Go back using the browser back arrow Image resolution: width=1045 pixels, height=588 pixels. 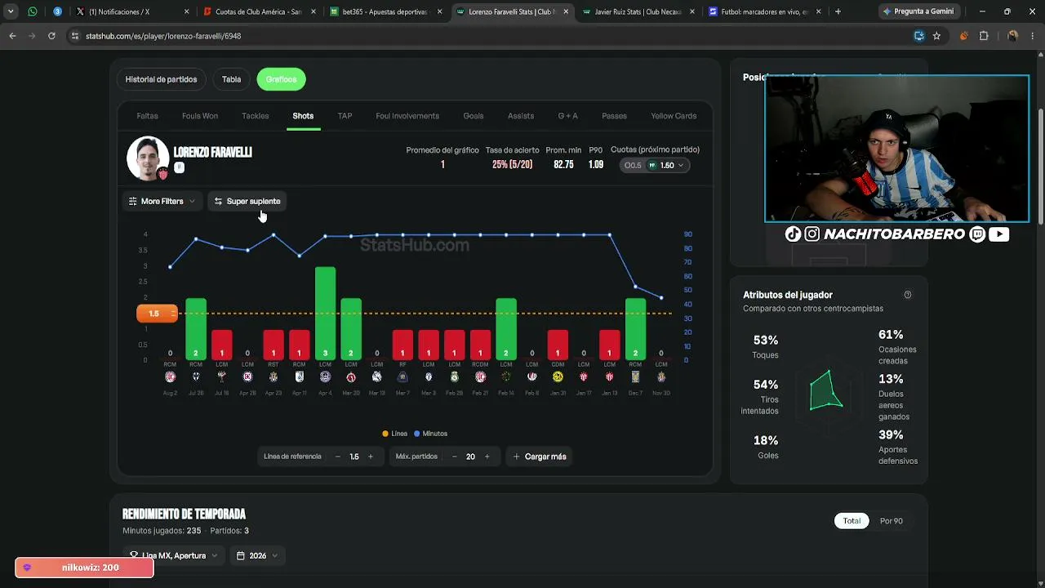coord(12,36)
